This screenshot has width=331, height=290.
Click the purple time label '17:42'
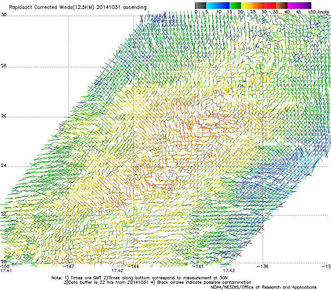117,271
